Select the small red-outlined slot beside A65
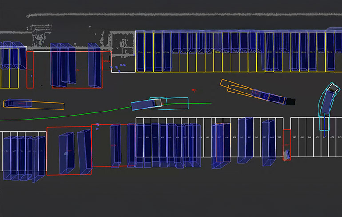The height and width of the screenshot is (217, 342). 287,145
